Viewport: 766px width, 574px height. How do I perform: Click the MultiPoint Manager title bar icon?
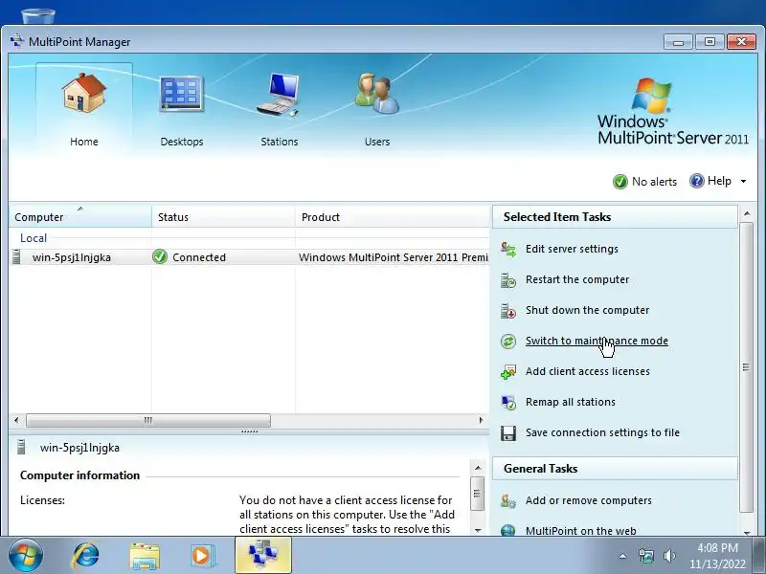click(x=16, y=41)
